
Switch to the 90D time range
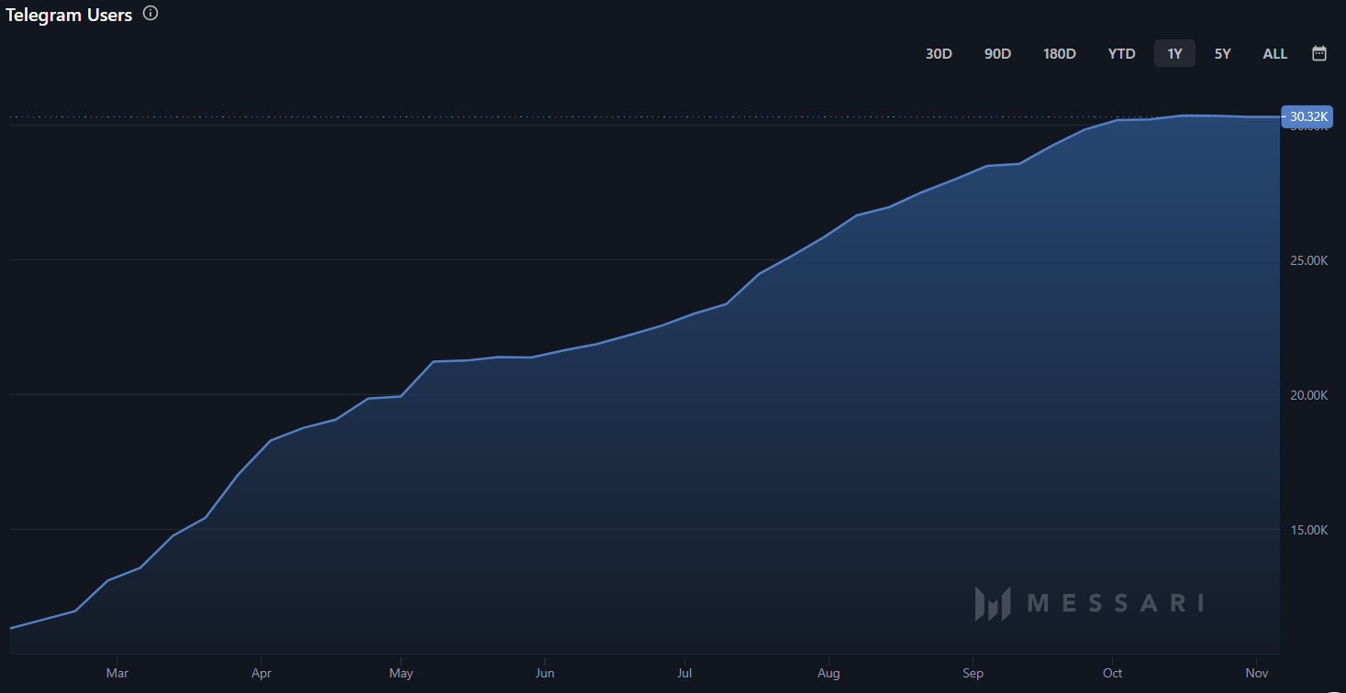pos(997,54)
